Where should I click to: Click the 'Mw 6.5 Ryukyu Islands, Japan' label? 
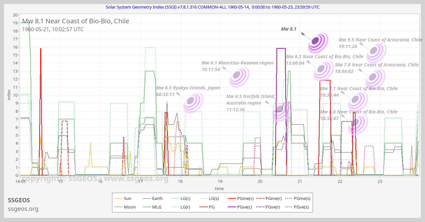point(188,88)
